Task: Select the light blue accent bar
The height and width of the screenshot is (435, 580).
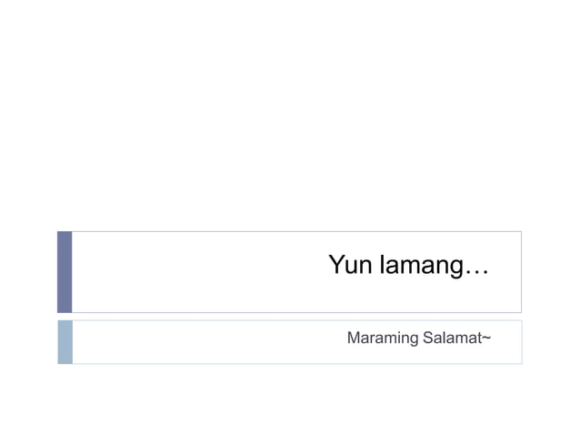Action: tap(65, 342)
